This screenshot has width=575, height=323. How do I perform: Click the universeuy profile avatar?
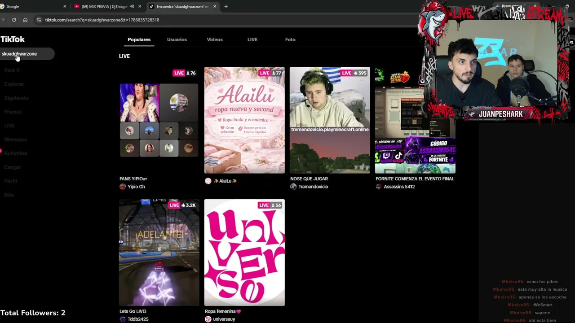click(x=208, y=319)
